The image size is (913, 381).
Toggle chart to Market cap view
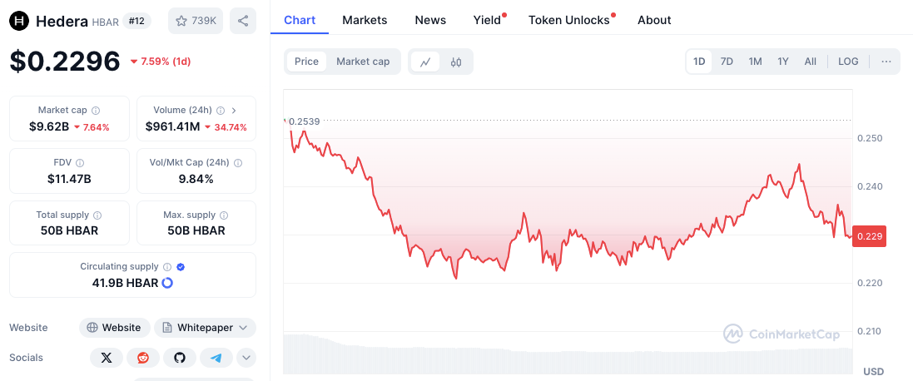[x=363, y=62]
